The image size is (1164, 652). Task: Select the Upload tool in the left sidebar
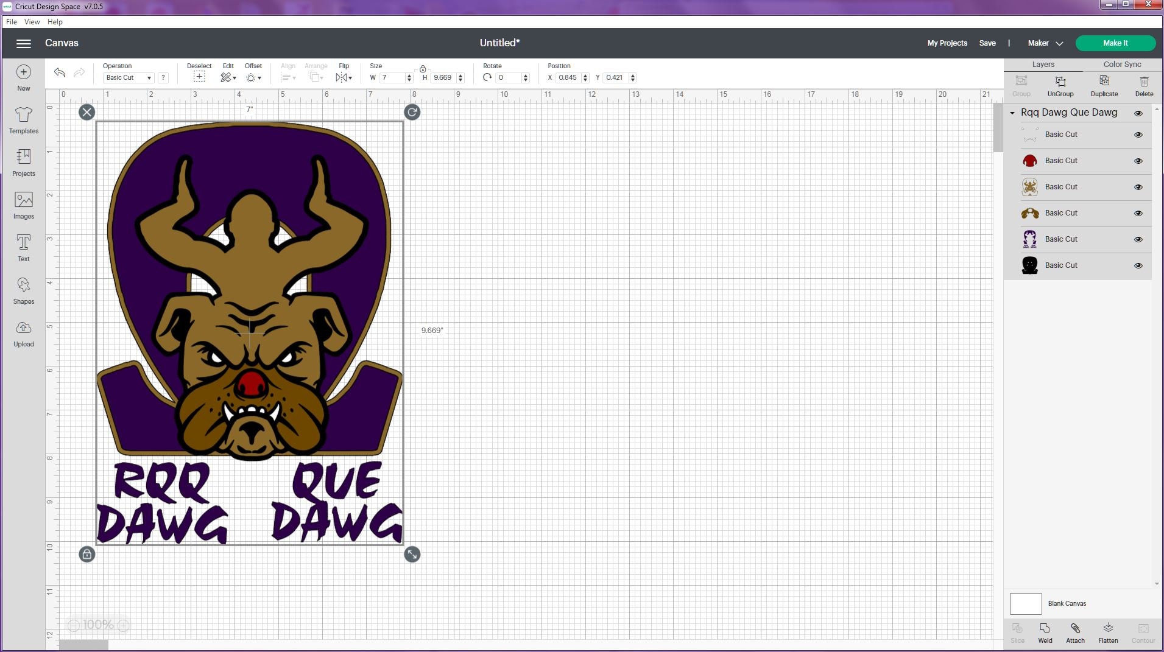click(x=23, y=335)
